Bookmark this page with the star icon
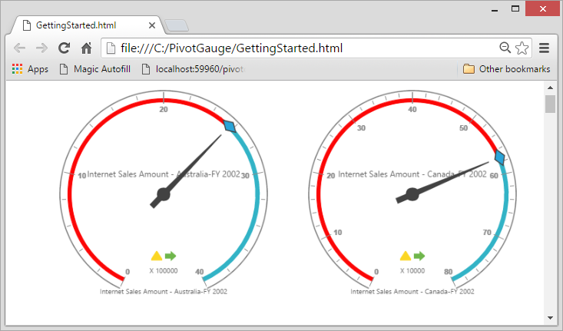 click(522, 48)
